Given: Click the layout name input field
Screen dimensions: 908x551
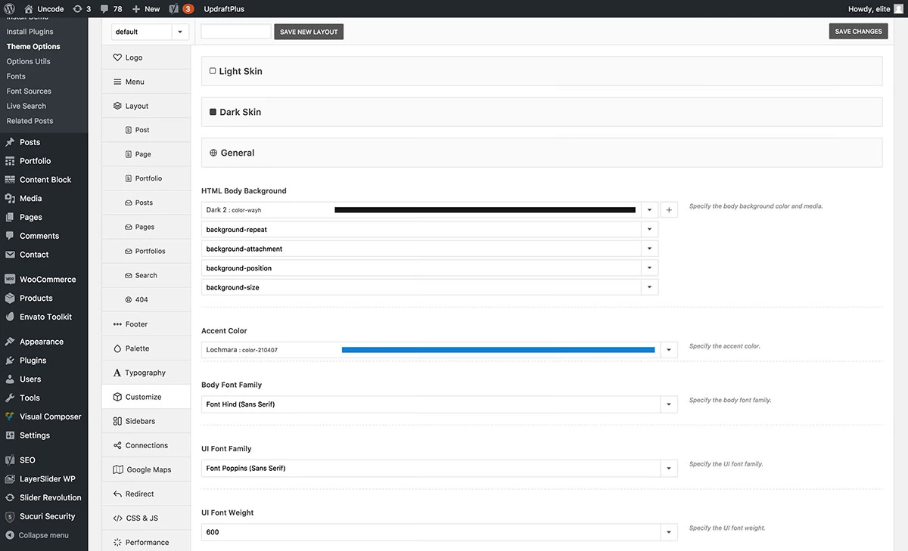Looking at the screenshot, I should (235, 31).
